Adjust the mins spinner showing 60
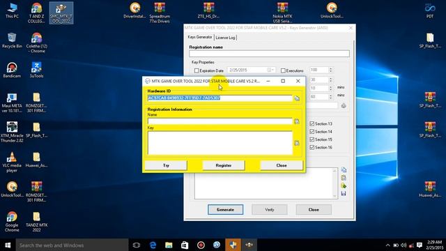 click(330, 97)
